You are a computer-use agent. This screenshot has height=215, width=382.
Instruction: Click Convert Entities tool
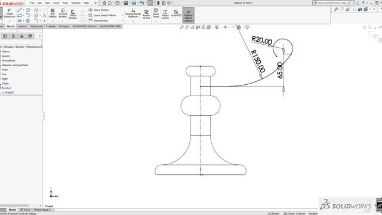(x=63, y=13)
